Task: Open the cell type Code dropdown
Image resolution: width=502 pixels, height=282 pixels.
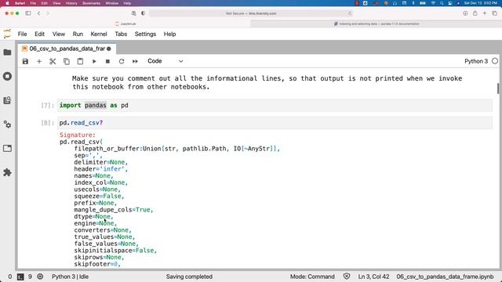Action: pyautogui.click(x=166, y=61)
